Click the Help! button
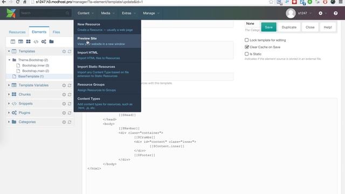Screen dimensions: 345x194 click(328, 27)
